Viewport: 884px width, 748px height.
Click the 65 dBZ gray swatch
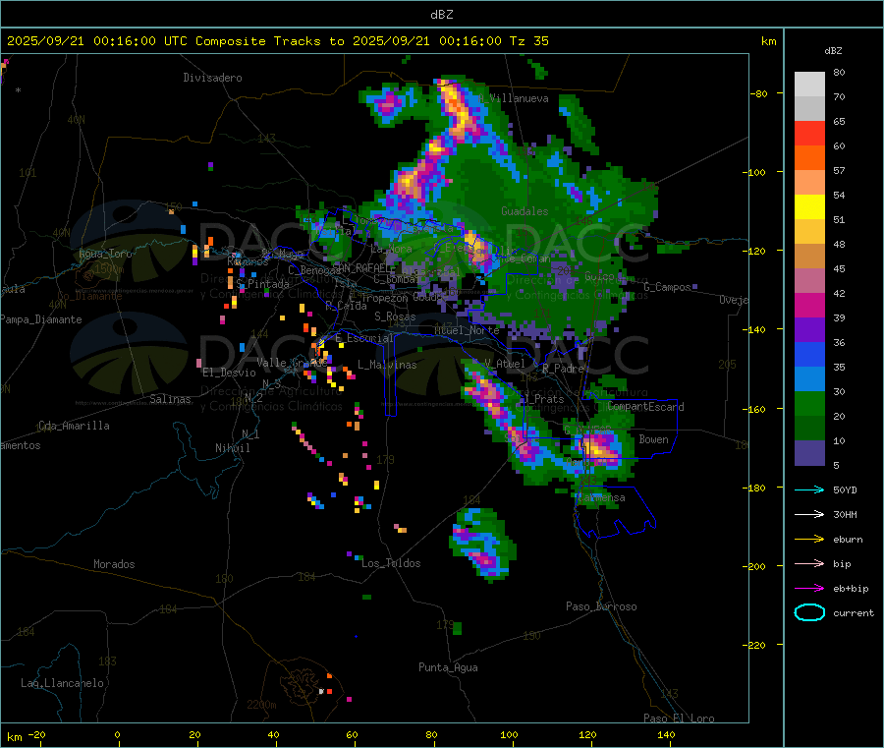tap(809, 108)
